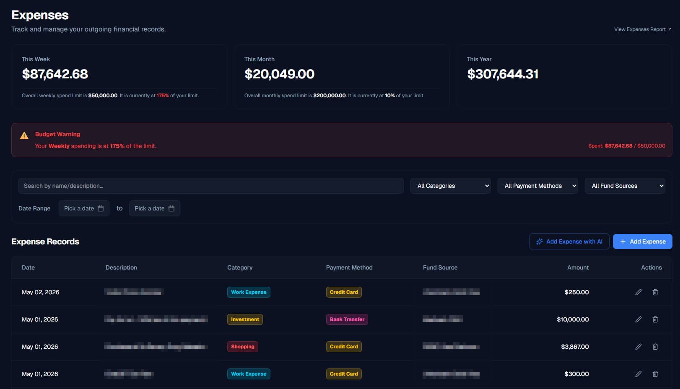
Task: Delete the $300.00 Work Expense record
Action: click(655, 374)
